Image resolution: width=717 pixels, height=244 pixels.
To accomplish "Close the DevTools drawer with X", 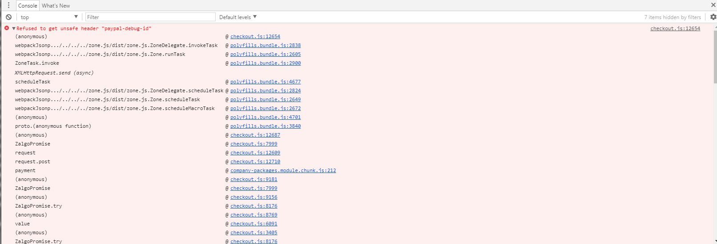I will point(713,5).
